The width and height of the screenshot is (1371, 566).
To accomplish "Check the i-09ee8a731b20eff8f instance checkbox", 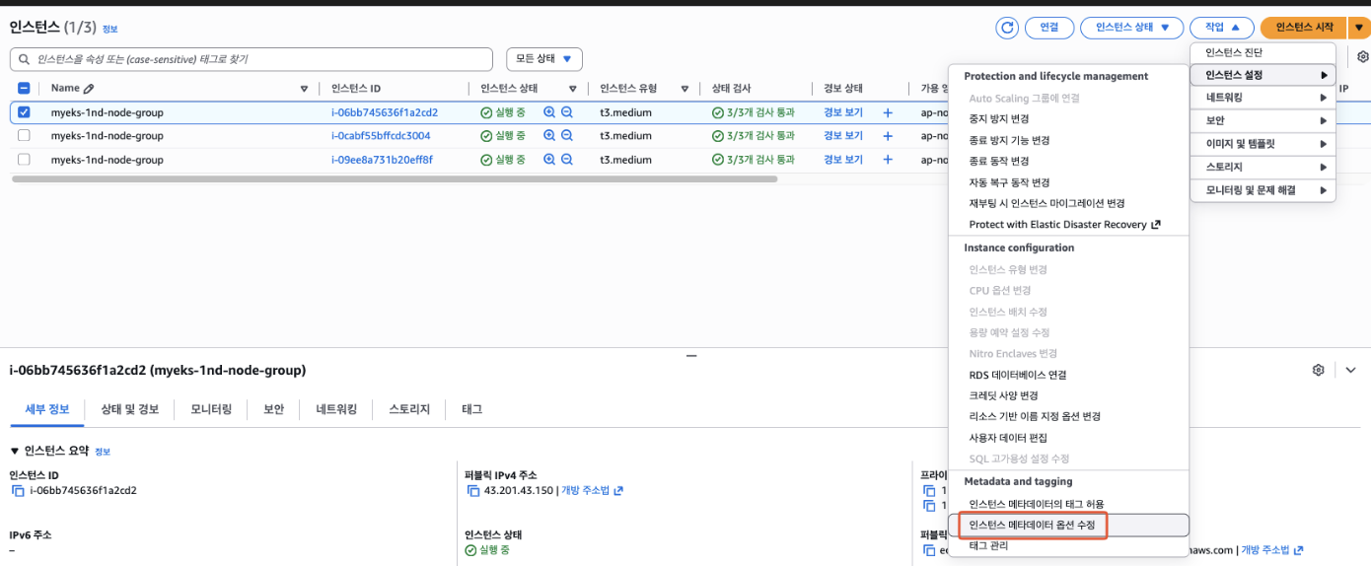I will pyautogui.click(x=25, y=160).
